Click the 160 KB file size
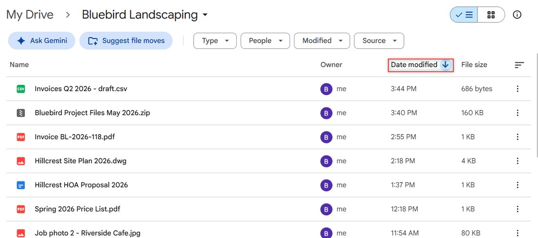Image resolution: width=538 pixels, height=238 pixels. tap(472, 113)
